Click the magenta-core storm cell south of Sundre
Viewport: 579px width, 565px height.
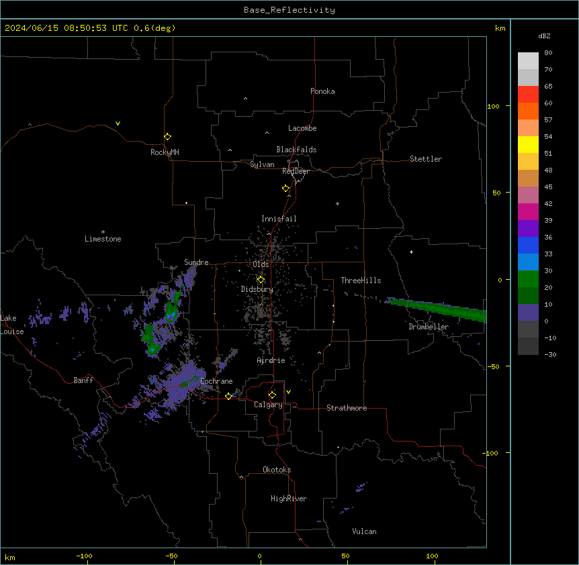tap(170, 315)
